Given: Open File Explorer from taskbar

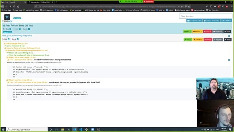Looking at the screenshot, I should 63,129.
